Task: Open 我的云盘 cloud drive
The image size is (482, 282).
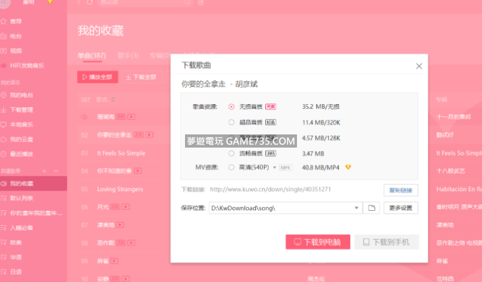Action: [x=22, y=139]
